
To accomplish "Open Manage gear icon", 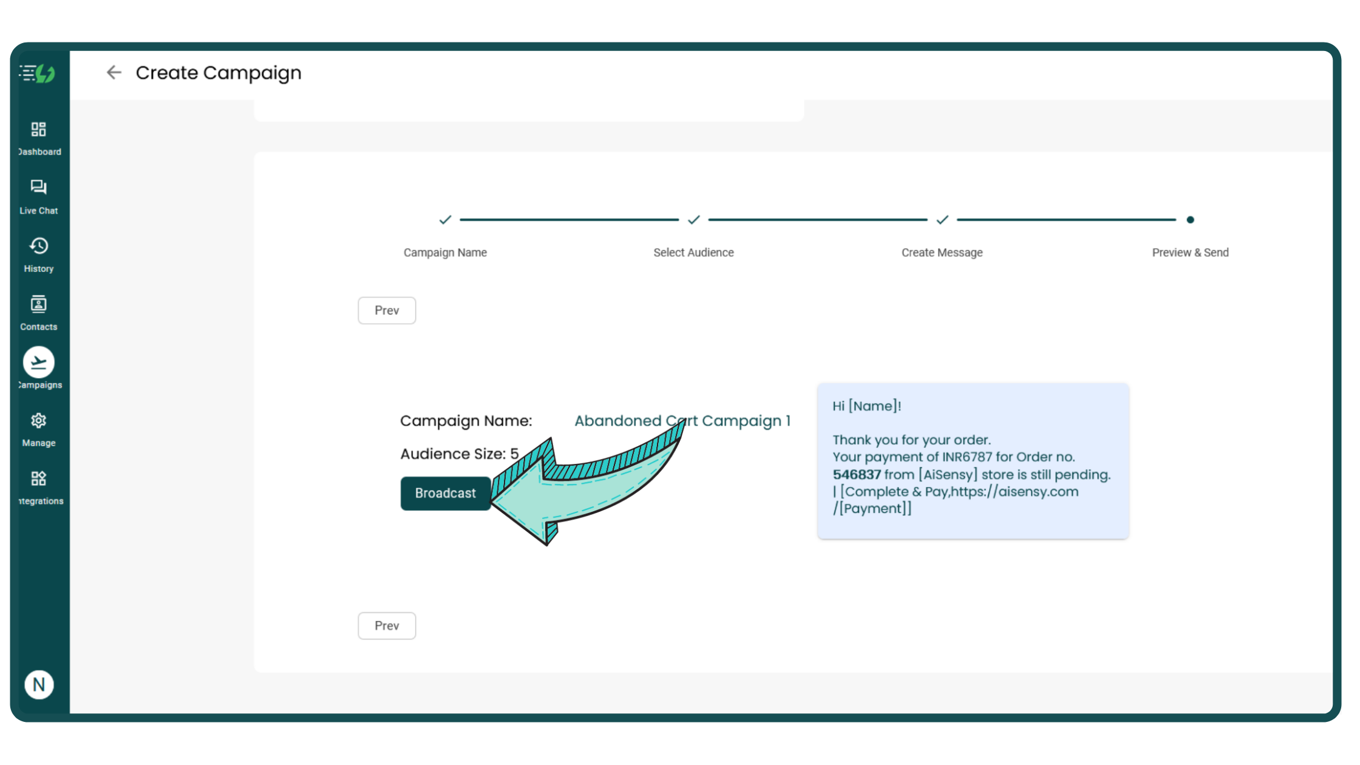I will 38,421.
